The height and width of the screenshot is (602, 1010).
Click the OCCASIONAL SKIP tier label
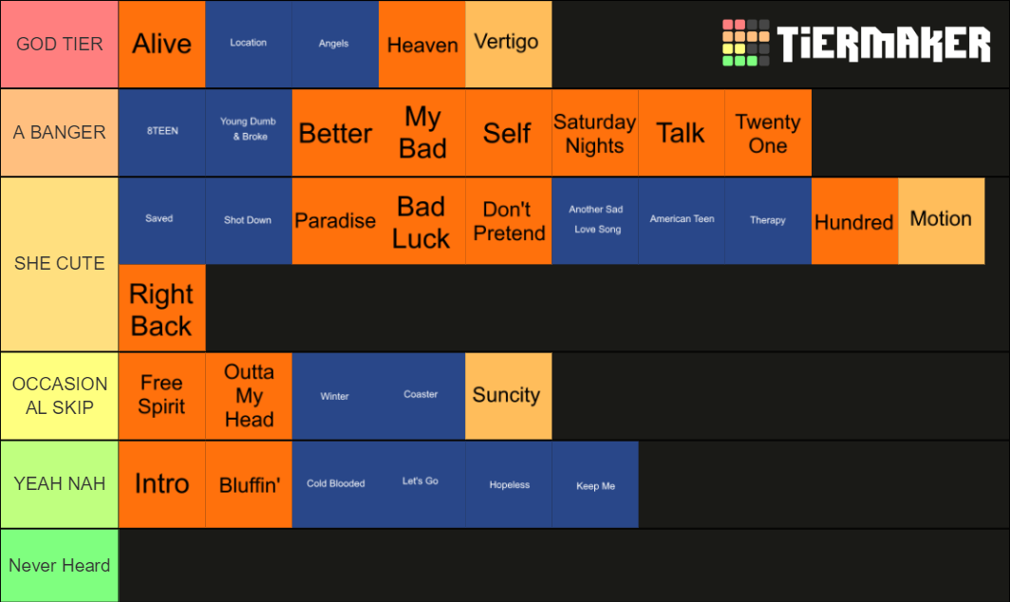[59, 396]
